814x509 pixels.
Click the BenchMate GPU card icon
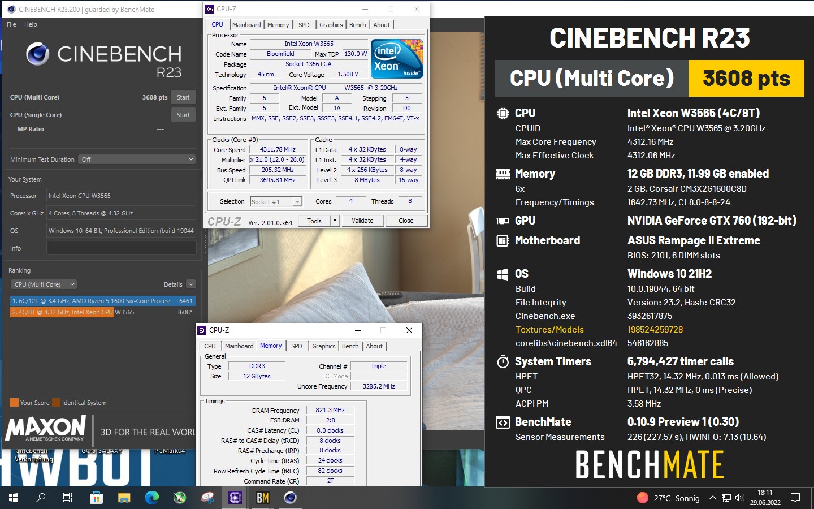pyautogui.click(x=503, y=221)
